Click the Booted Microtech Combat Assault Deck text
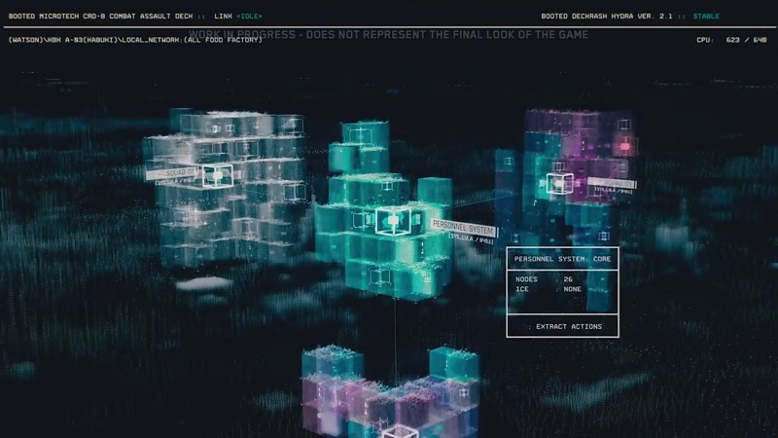The width and height of the screenshot is (778, 438). [107, 17]
